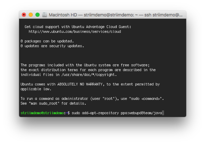
Task: Open the ubuntu.com cloud services URL
Action: (x=75, y=32)
